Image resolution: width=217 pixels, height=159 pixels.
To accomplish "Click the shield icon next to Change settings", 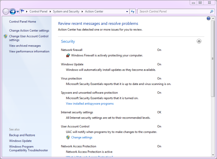I will (68, 137).
